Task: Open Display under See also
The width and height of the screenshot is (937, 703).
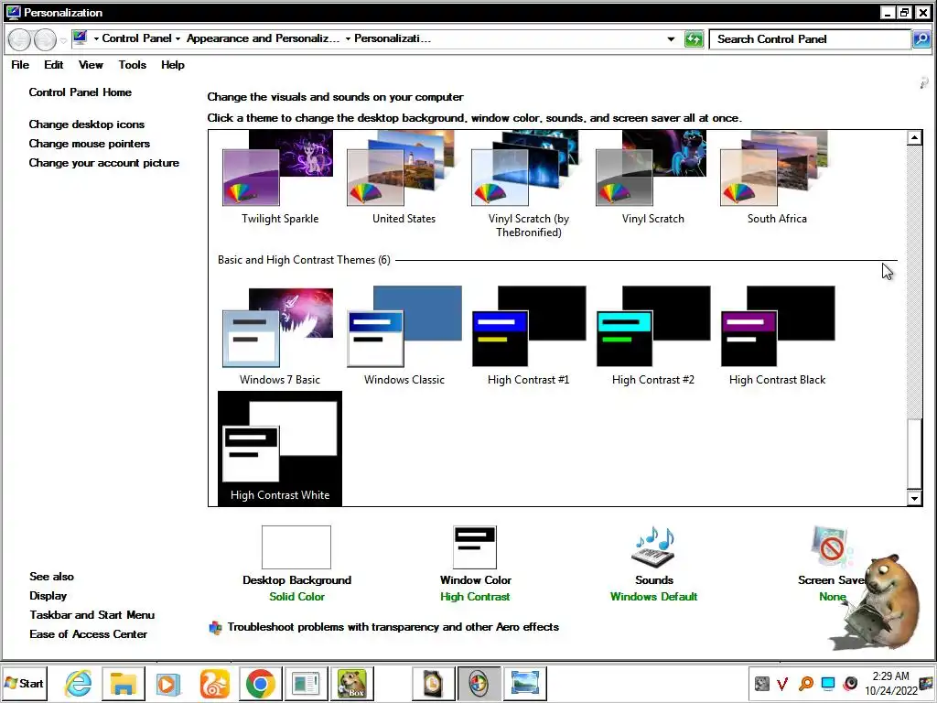Action: tap(48, 596)
